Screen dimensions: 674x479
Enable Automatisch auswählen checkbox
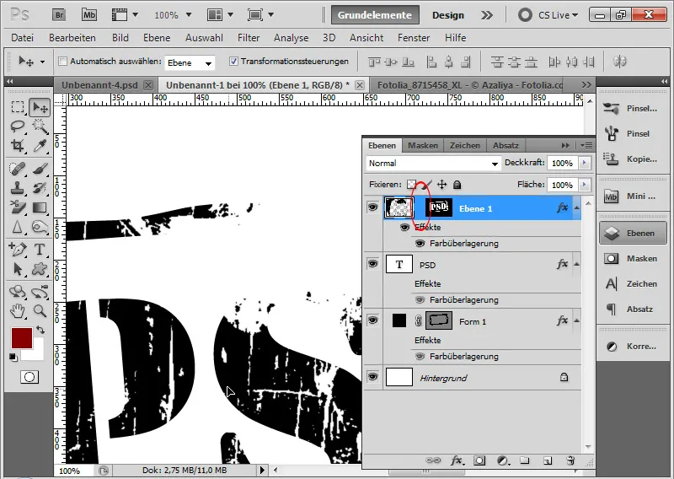(x=62, y=61)
